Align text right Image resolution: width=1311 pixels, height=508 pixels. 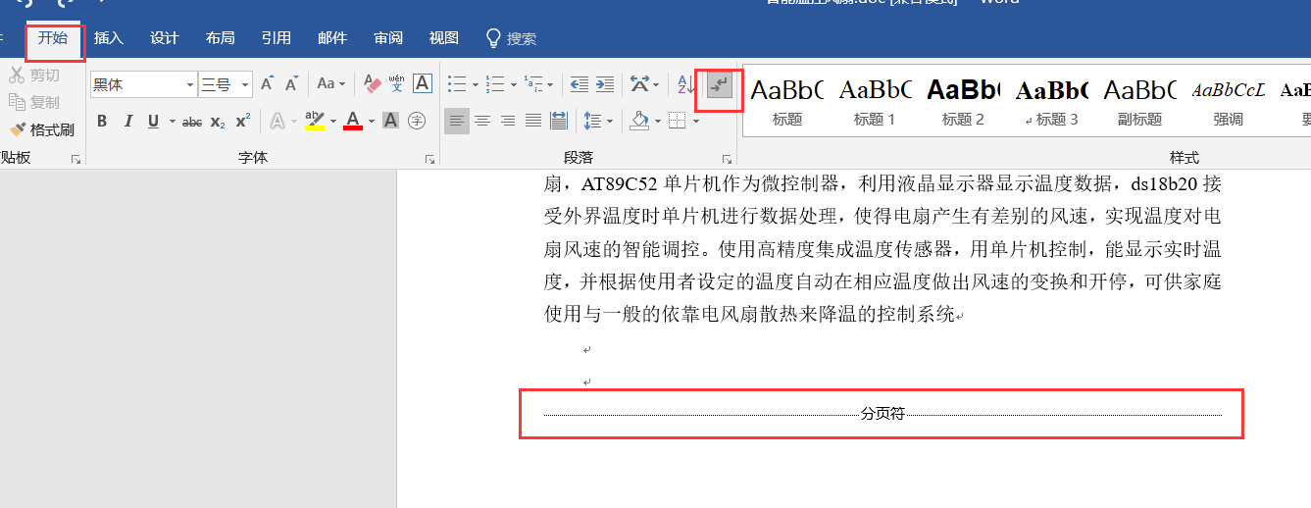(508, 121)
